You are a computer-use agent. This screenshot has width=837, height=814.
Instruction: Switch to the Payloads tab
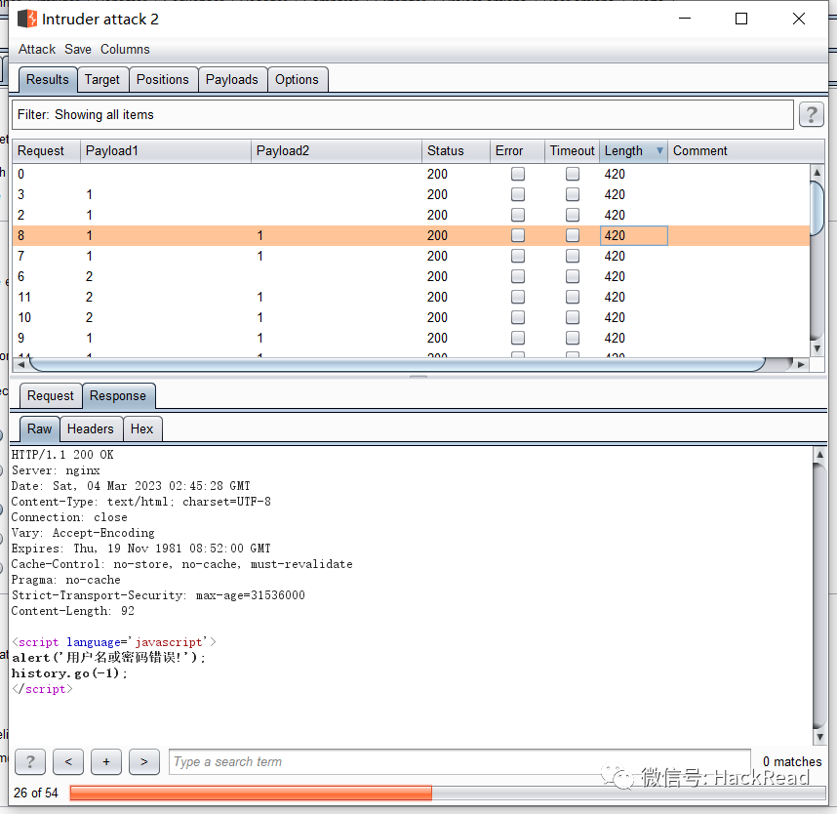[x=231, y=80]
